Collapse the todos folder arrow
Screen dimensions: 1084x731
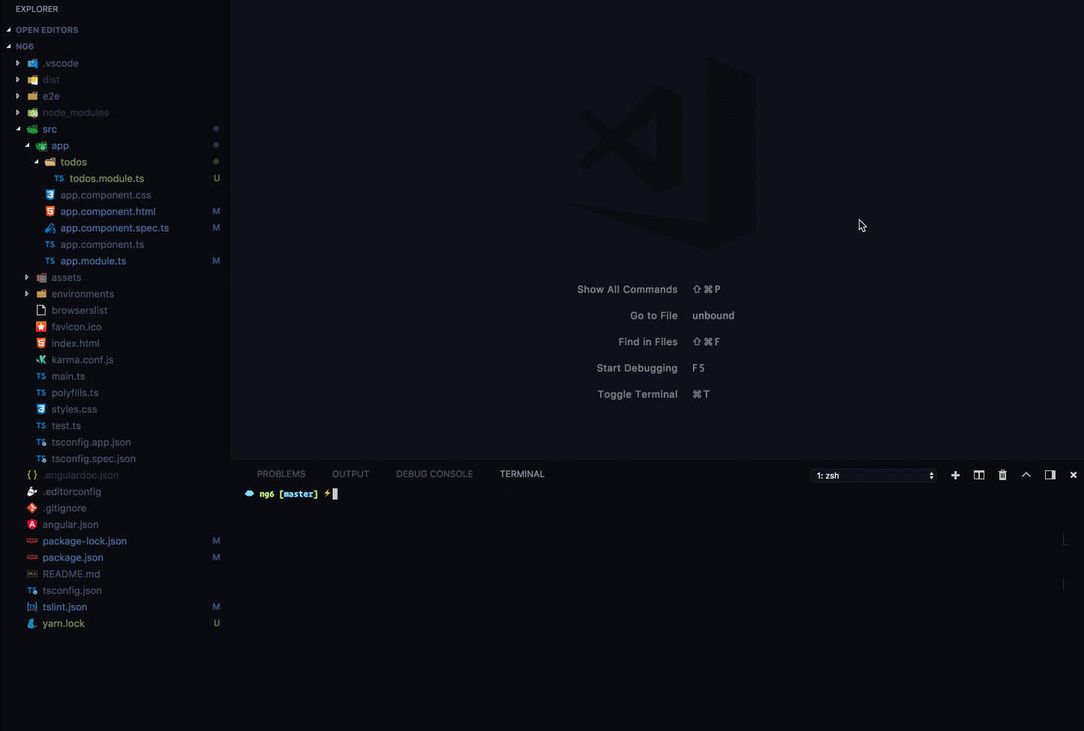(x=36, y=162)
